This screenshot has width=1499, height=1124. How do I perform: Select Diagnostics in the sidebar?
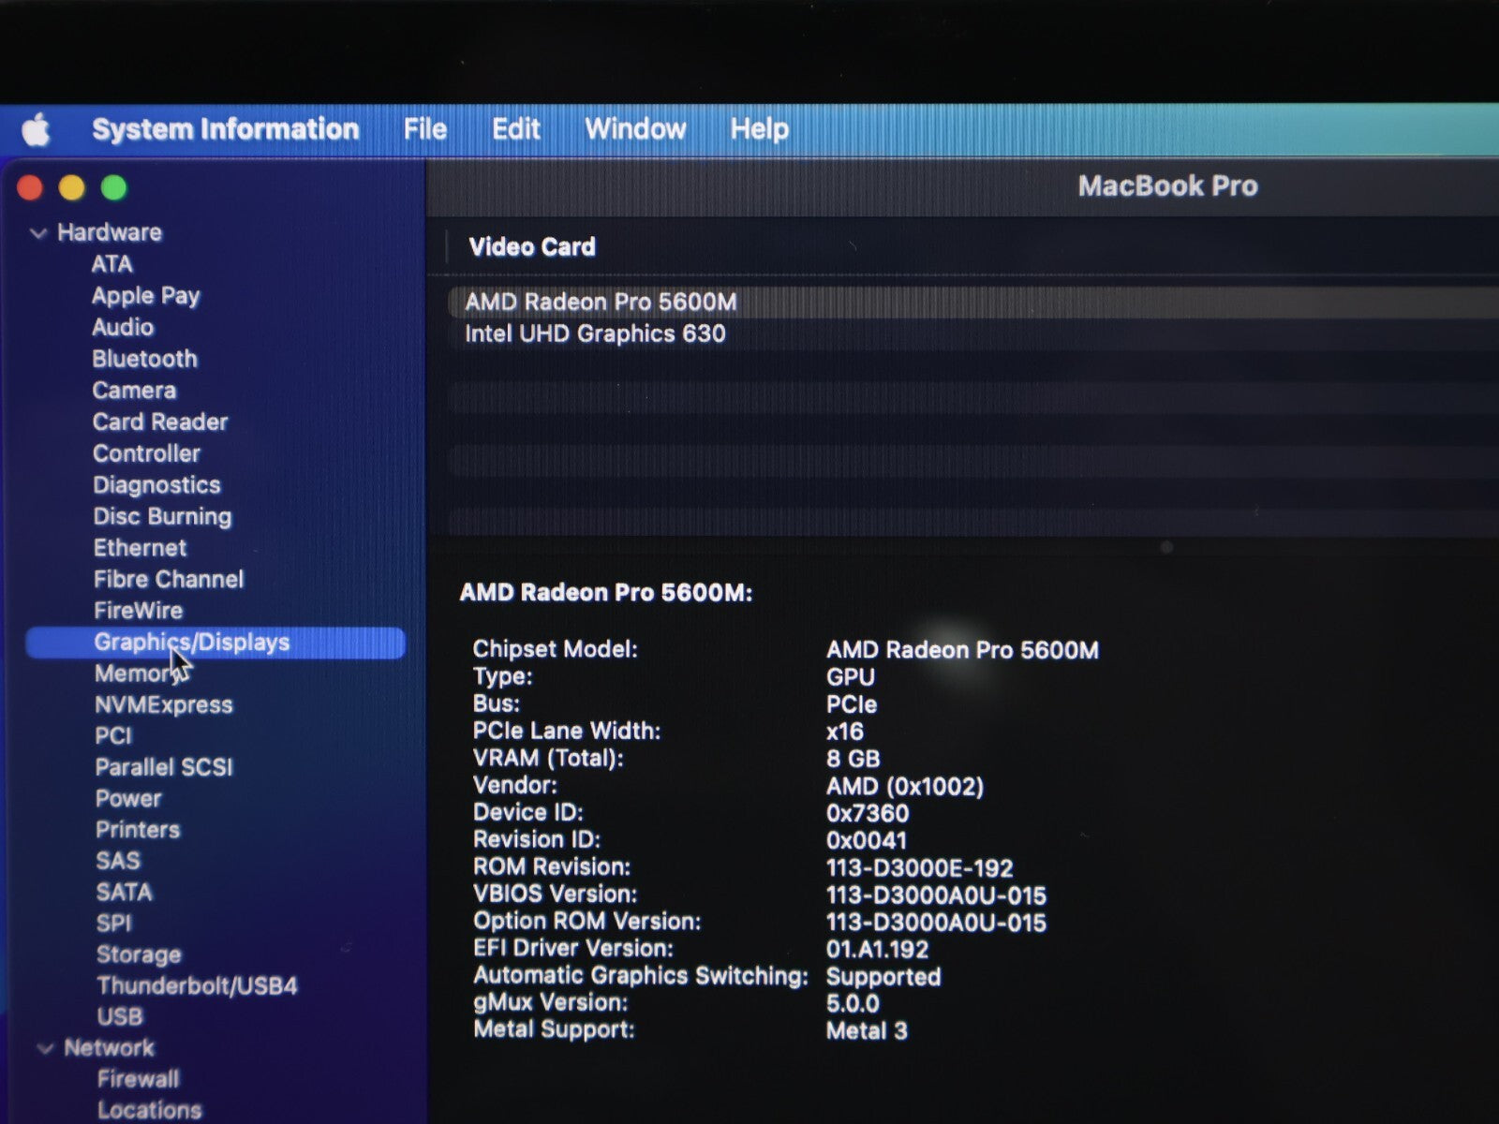pos(156,485)
